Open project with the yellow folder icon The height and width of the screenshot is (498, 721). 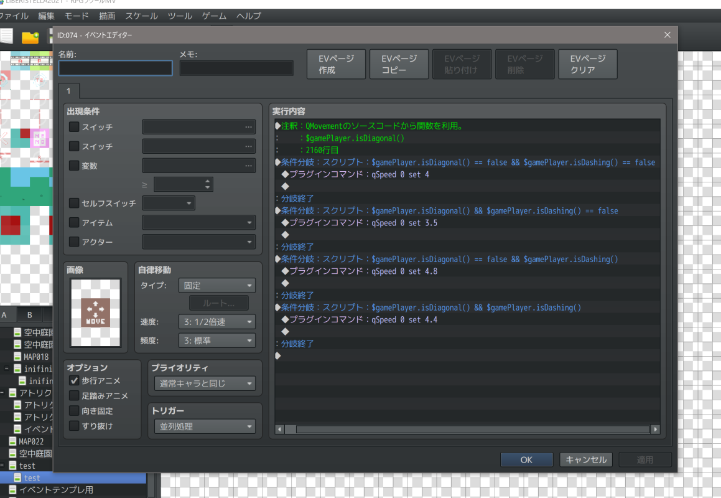pyautogui.click(x=30, y=37)
